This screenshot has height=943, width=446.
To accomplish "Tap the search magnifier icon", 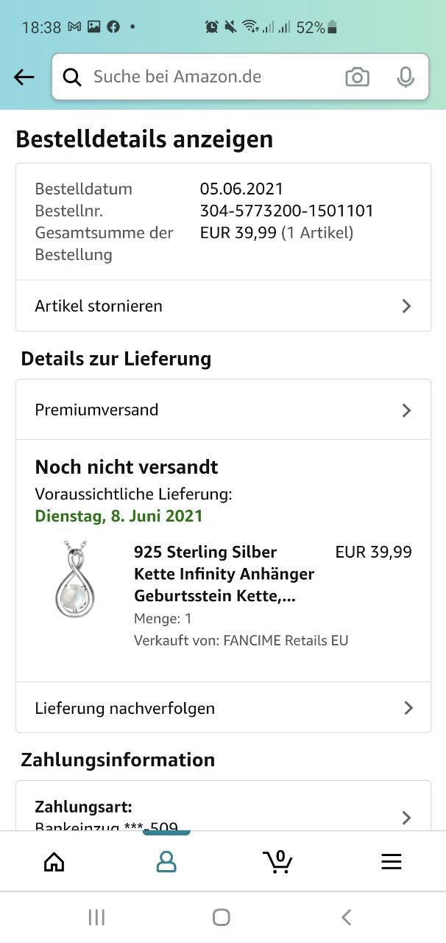I will [x=72, y=77].
